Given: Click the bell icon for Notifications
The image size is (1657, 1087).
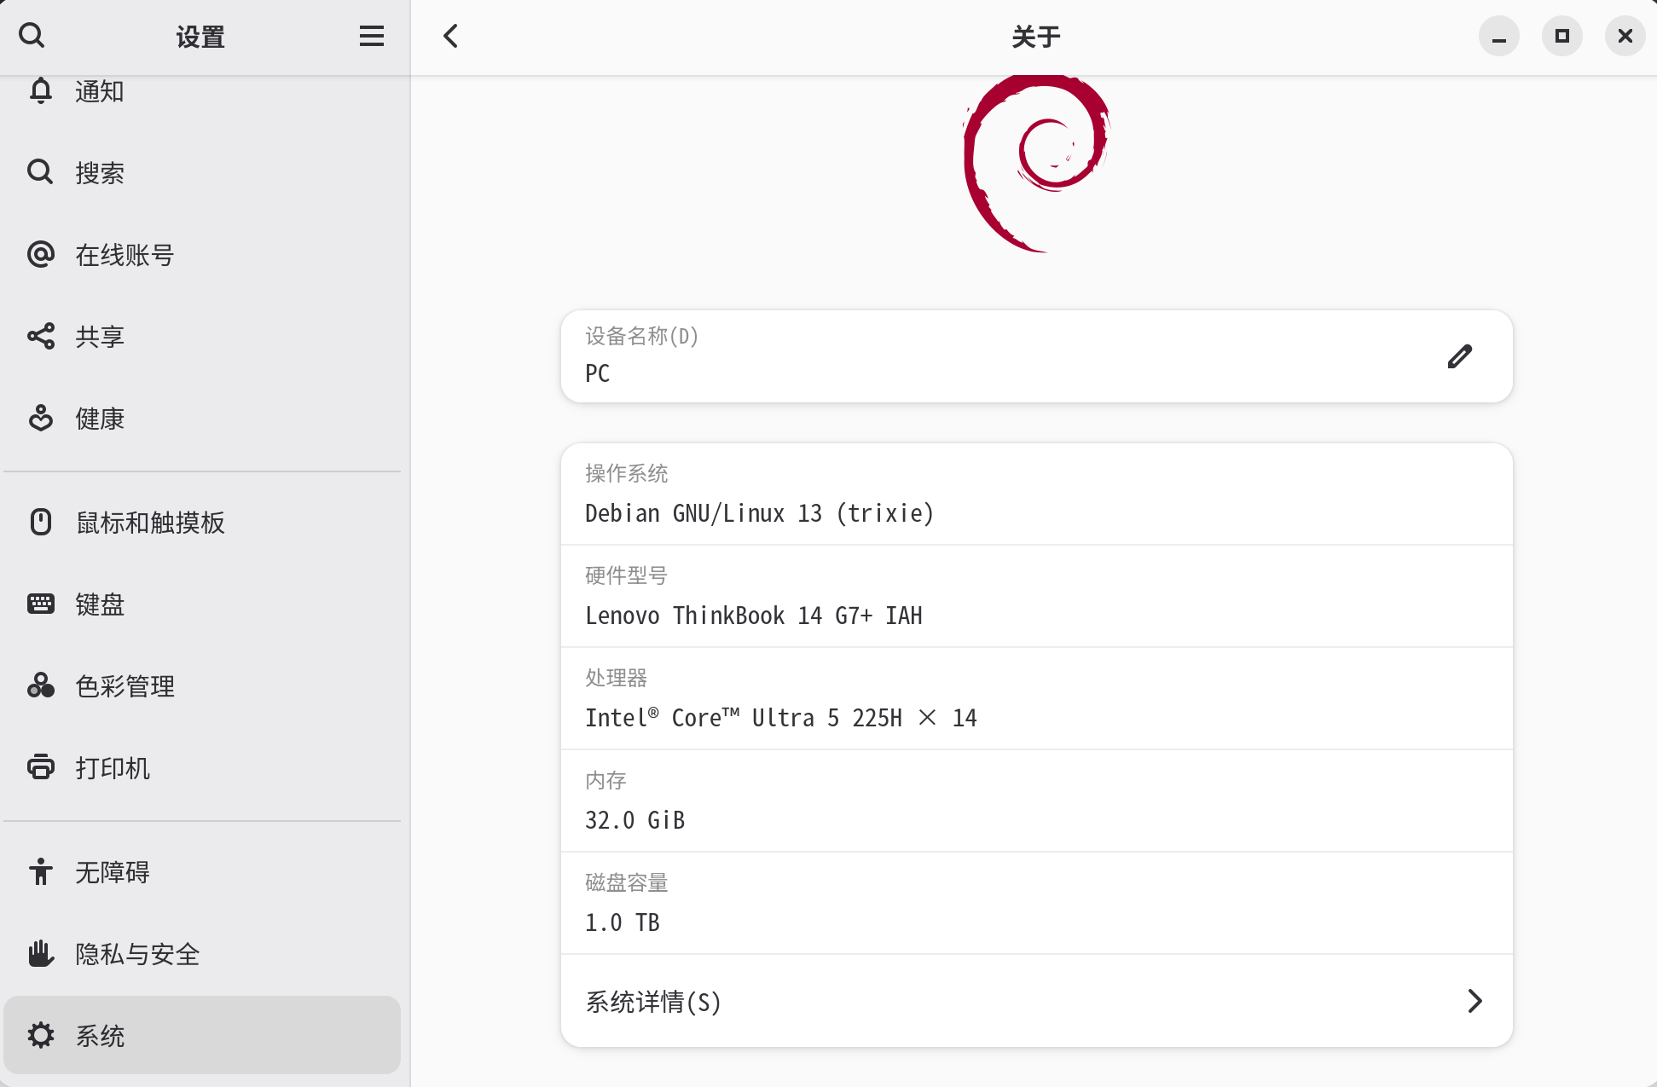Looking at the screenshot, I should click(41, 91).
